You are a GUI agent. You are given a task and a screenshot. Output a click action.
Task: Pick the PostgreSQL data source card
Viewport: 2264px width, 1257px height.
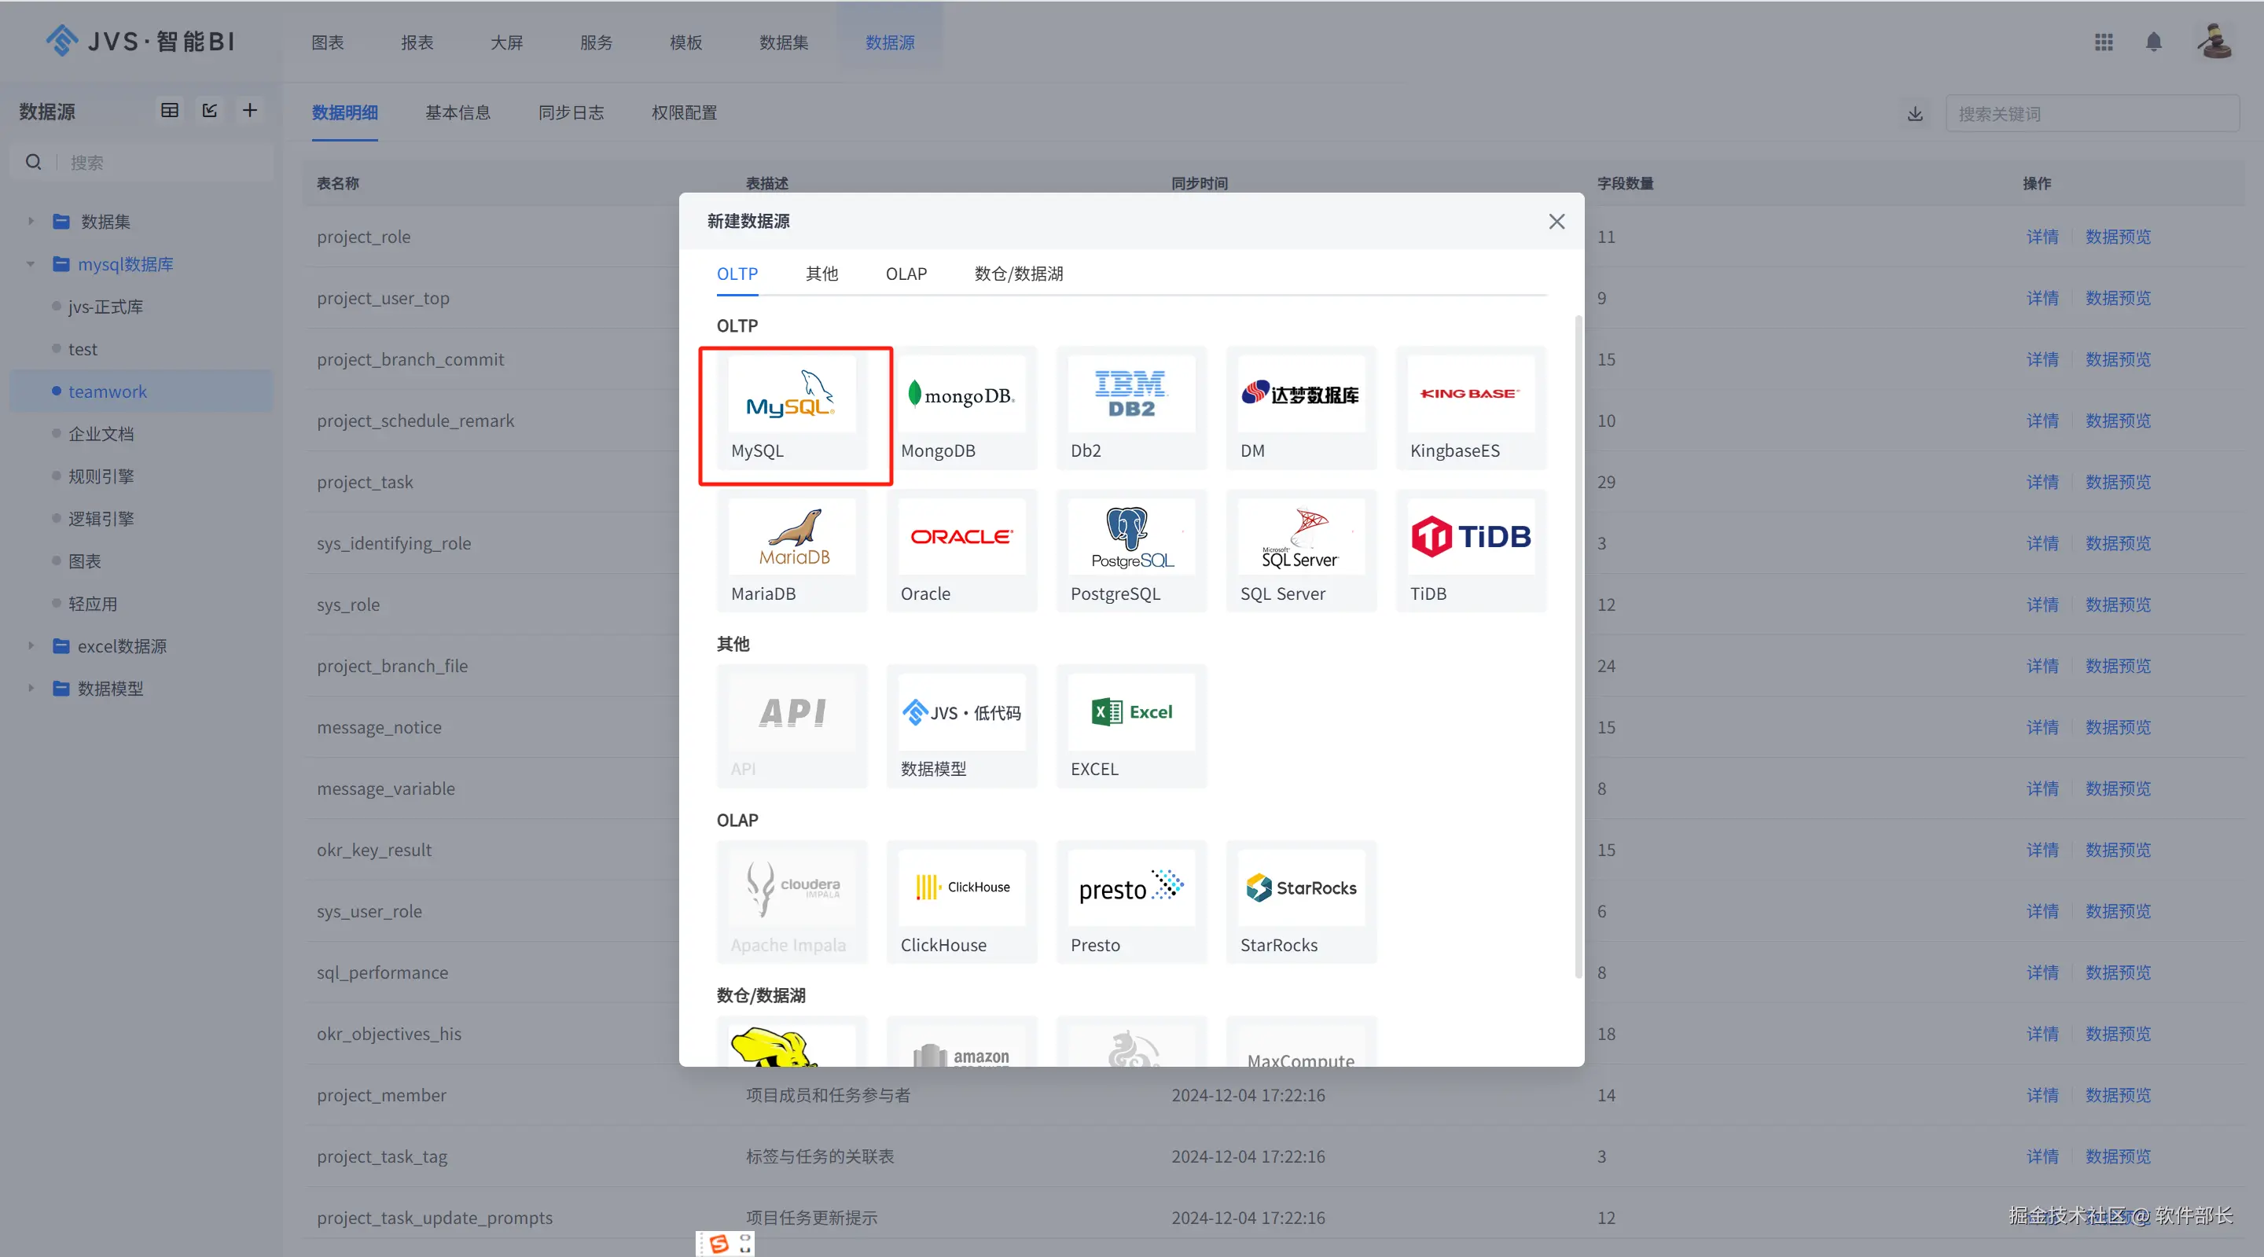pos(1131,551)
